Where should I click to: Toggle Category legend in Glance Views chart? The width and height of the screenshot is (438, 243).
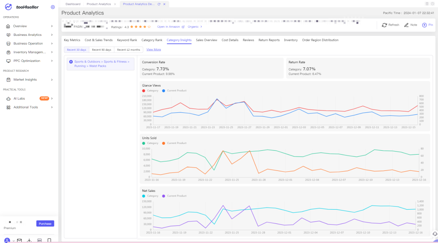coord(150,91)
